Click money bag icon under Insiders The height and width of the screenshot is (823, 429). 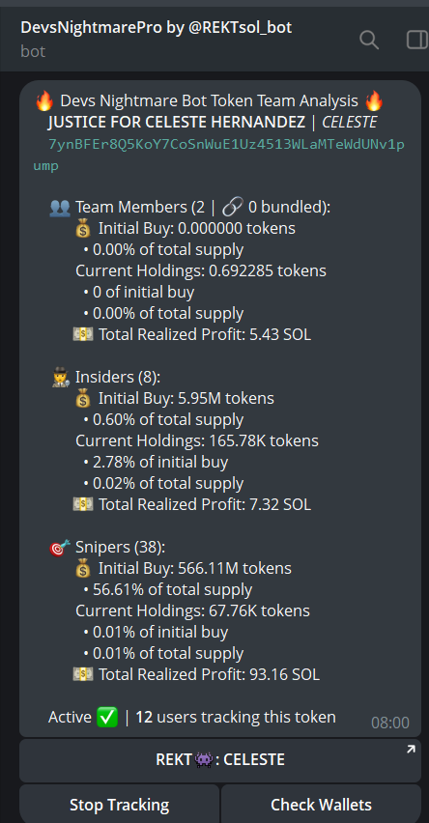click(83, 399)
